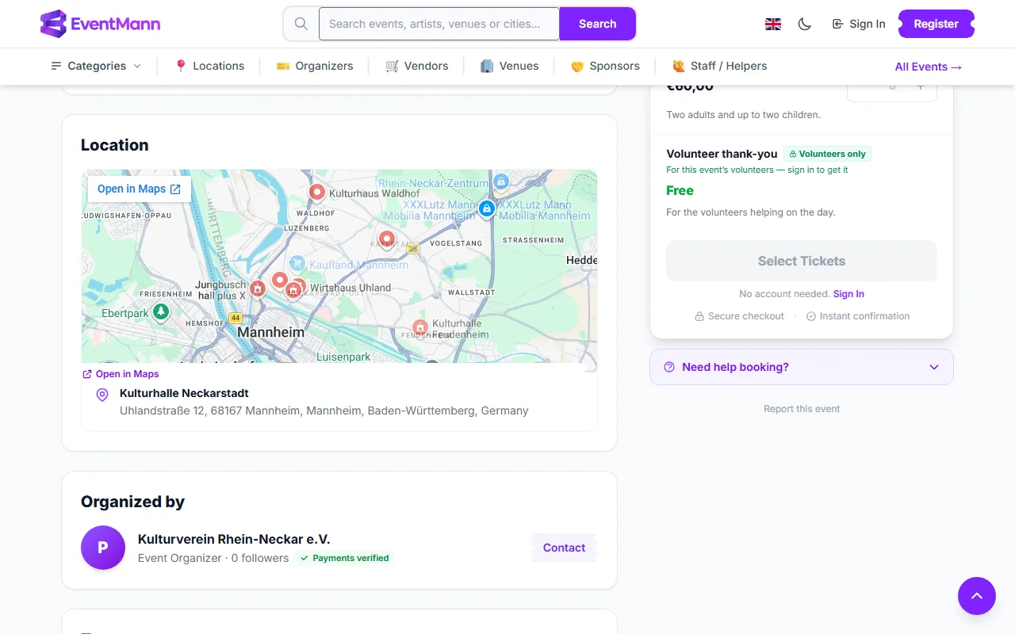This screenshot has height=634, width=1015.
Task: Click the Report this event link
Action: tap(802, 409)
